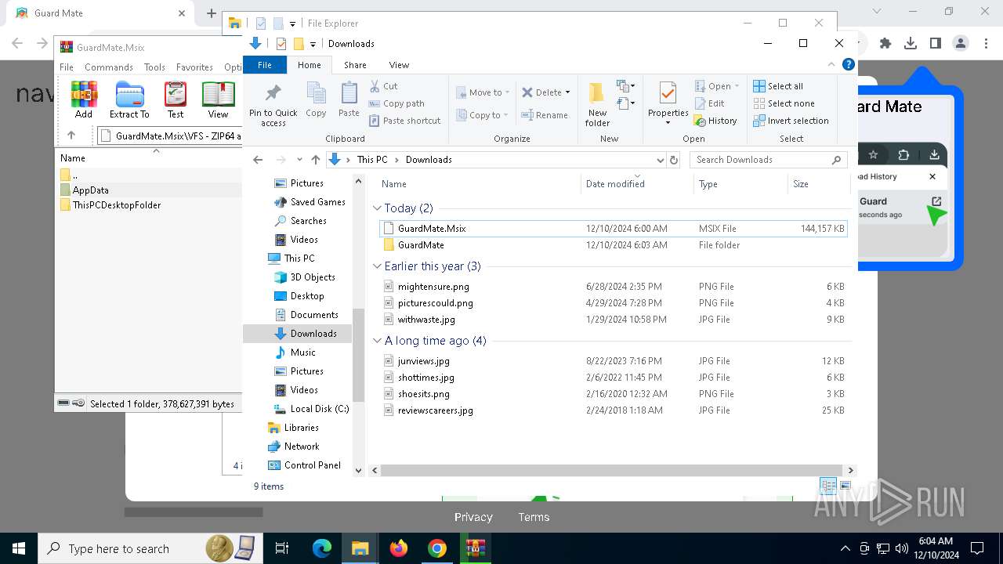
Task: Open the File tab in Explorer
Action: coord(265,65)
